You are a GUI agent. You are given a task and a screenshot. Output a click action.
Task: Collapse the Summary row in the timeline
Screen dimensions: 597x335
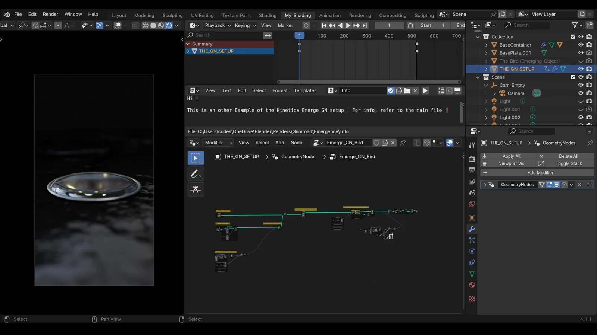tap(188, 44)
